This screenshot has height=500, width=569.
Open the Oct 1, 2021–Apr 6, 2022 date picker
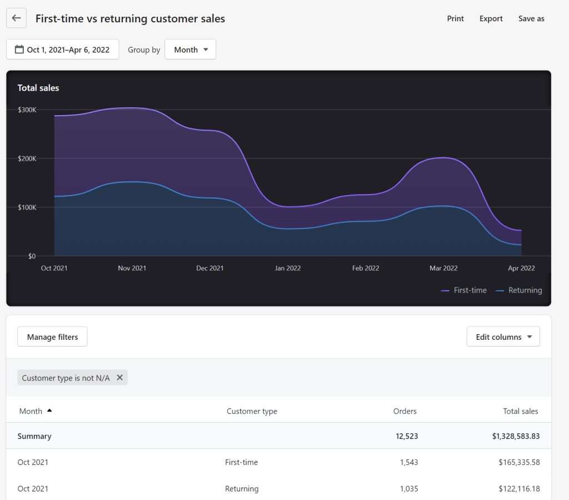[62, 49]
